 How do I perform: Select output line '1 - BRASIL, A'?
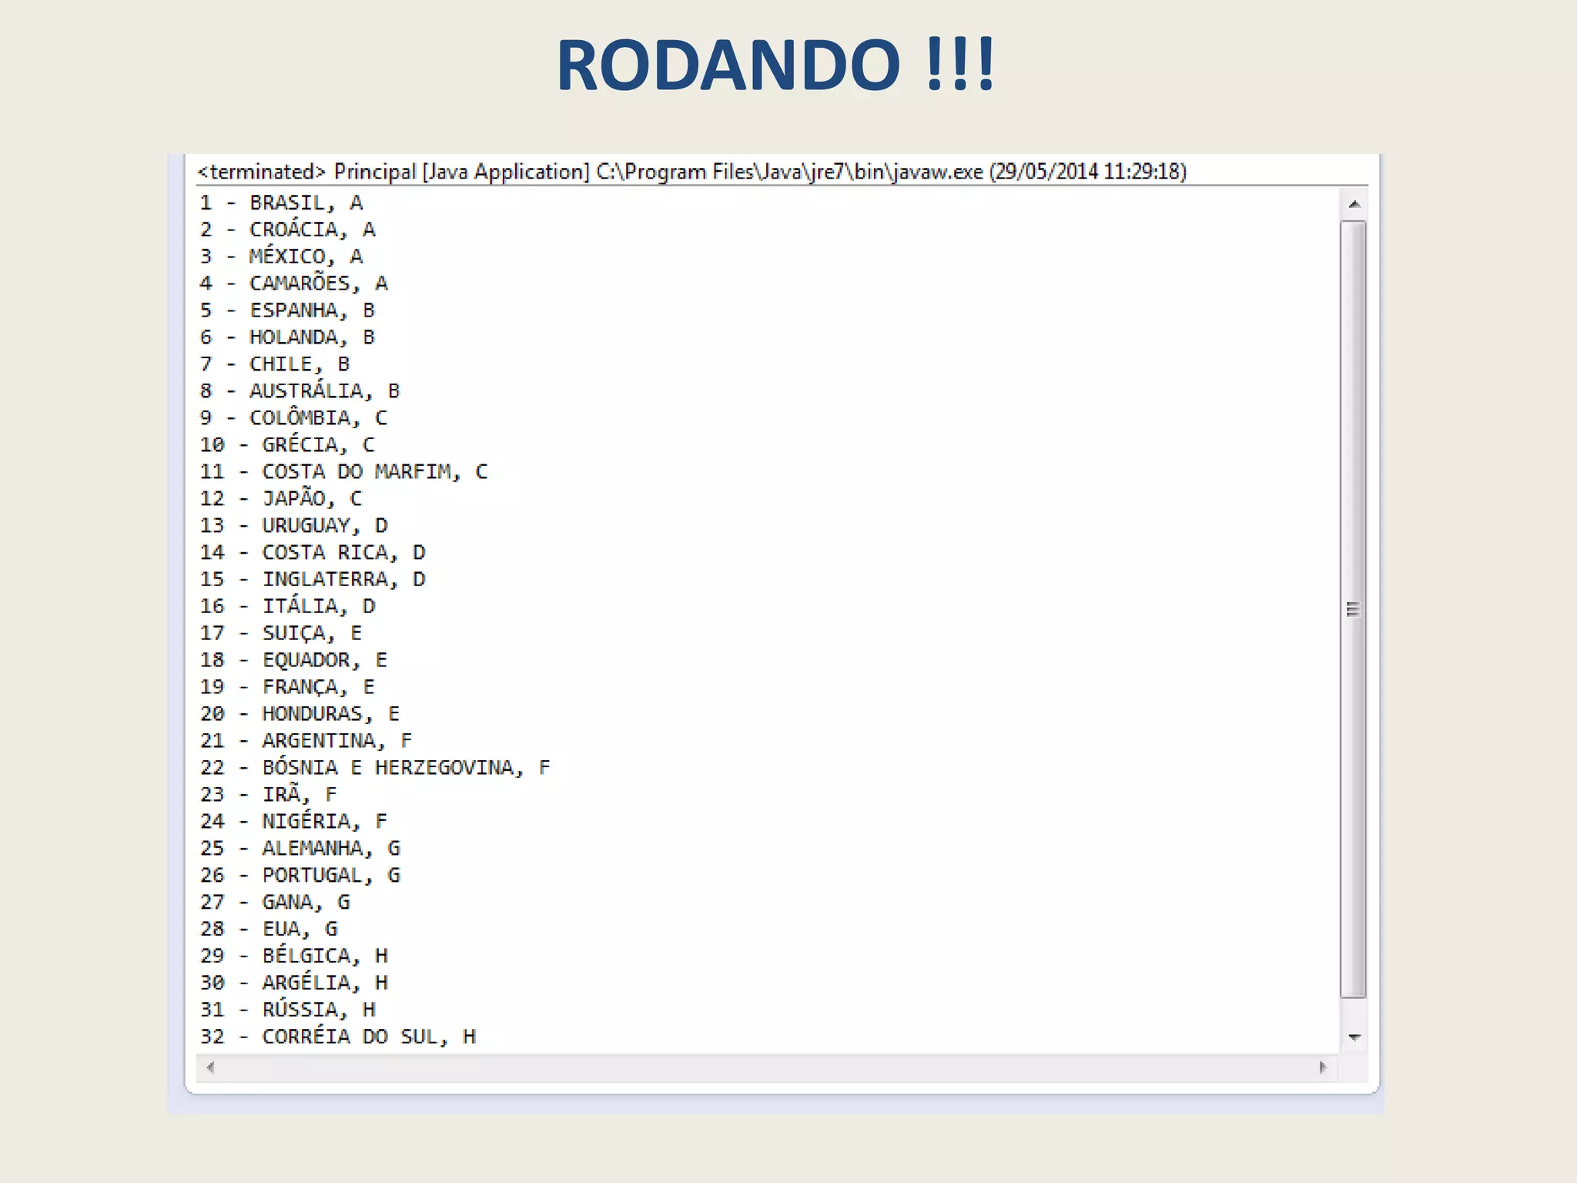click(x=281, y=203)
